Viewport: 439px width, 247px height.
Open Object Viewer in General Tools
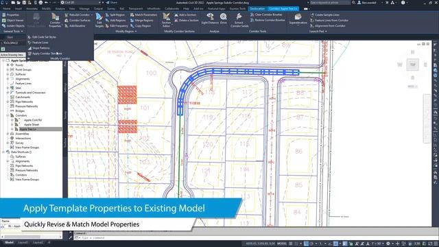click(x=13, y=21)
